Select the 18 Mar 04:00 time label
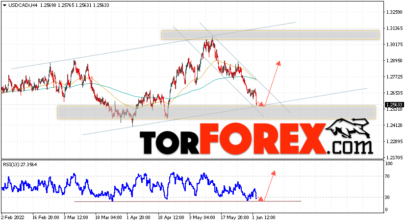 [108, 218]
